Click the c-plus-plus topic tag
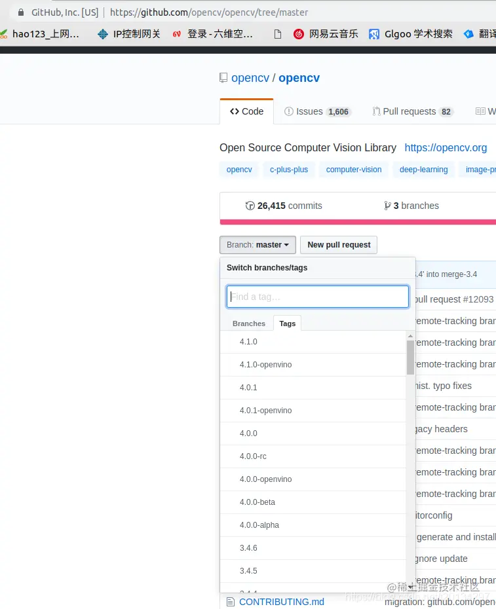The height and width of the screenshot is (609, 496). pyautogui.click(x=289, y=170)
